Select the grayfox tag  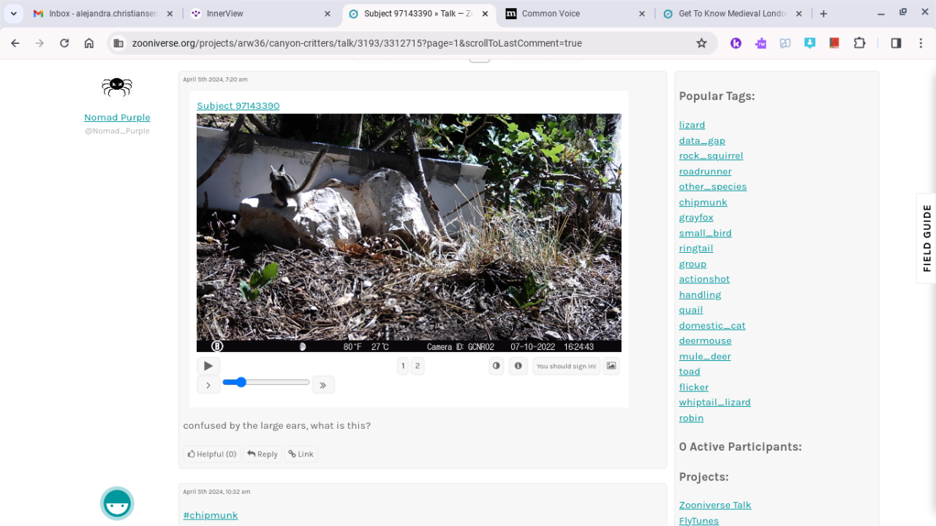[x=696, y=218]
